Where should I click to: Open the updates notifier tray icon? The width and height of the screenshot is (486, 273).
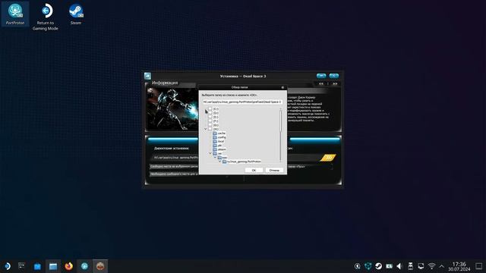(x=357, y=266)
